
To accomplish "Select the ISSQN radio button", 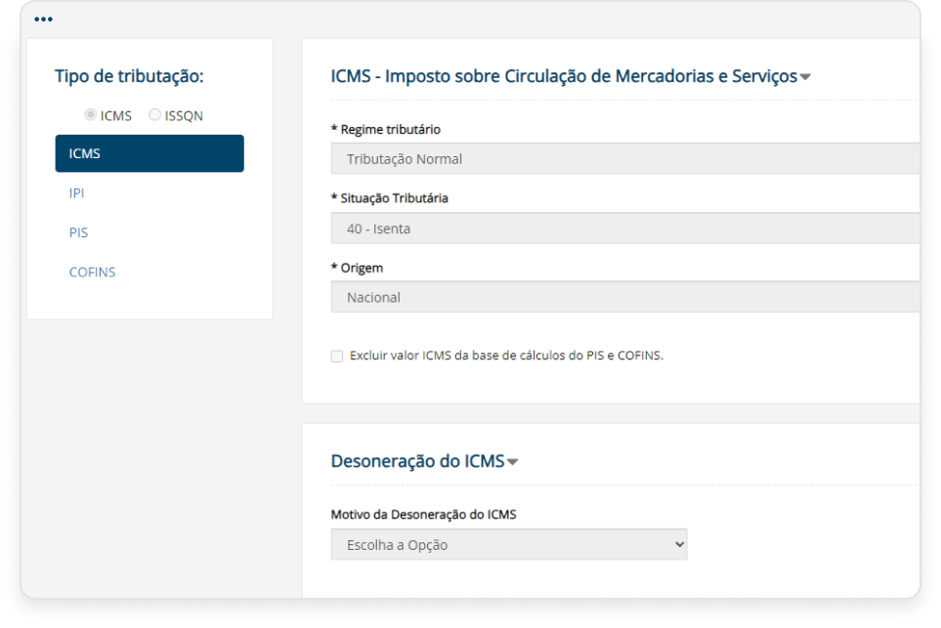I will pyautogui.click(x=153, y=114).
